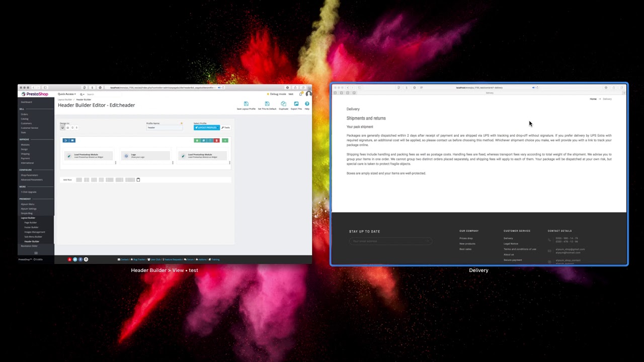Open Customers in the sidebar

pyautogui.click(x=26, y=123)
